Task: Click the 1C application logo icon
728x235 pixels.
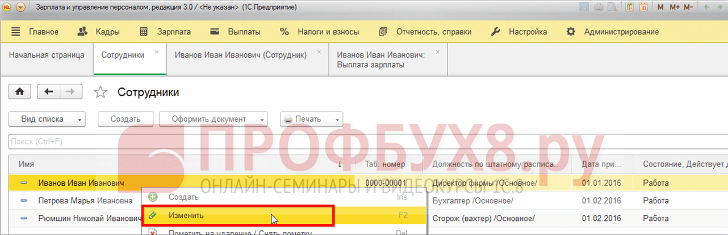Action: [x=7, y=7]
